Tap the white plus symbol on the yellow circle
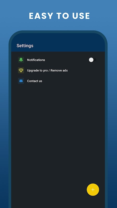Screen dimensions: 117x208 pyautogui.click(x=93, y=190)
